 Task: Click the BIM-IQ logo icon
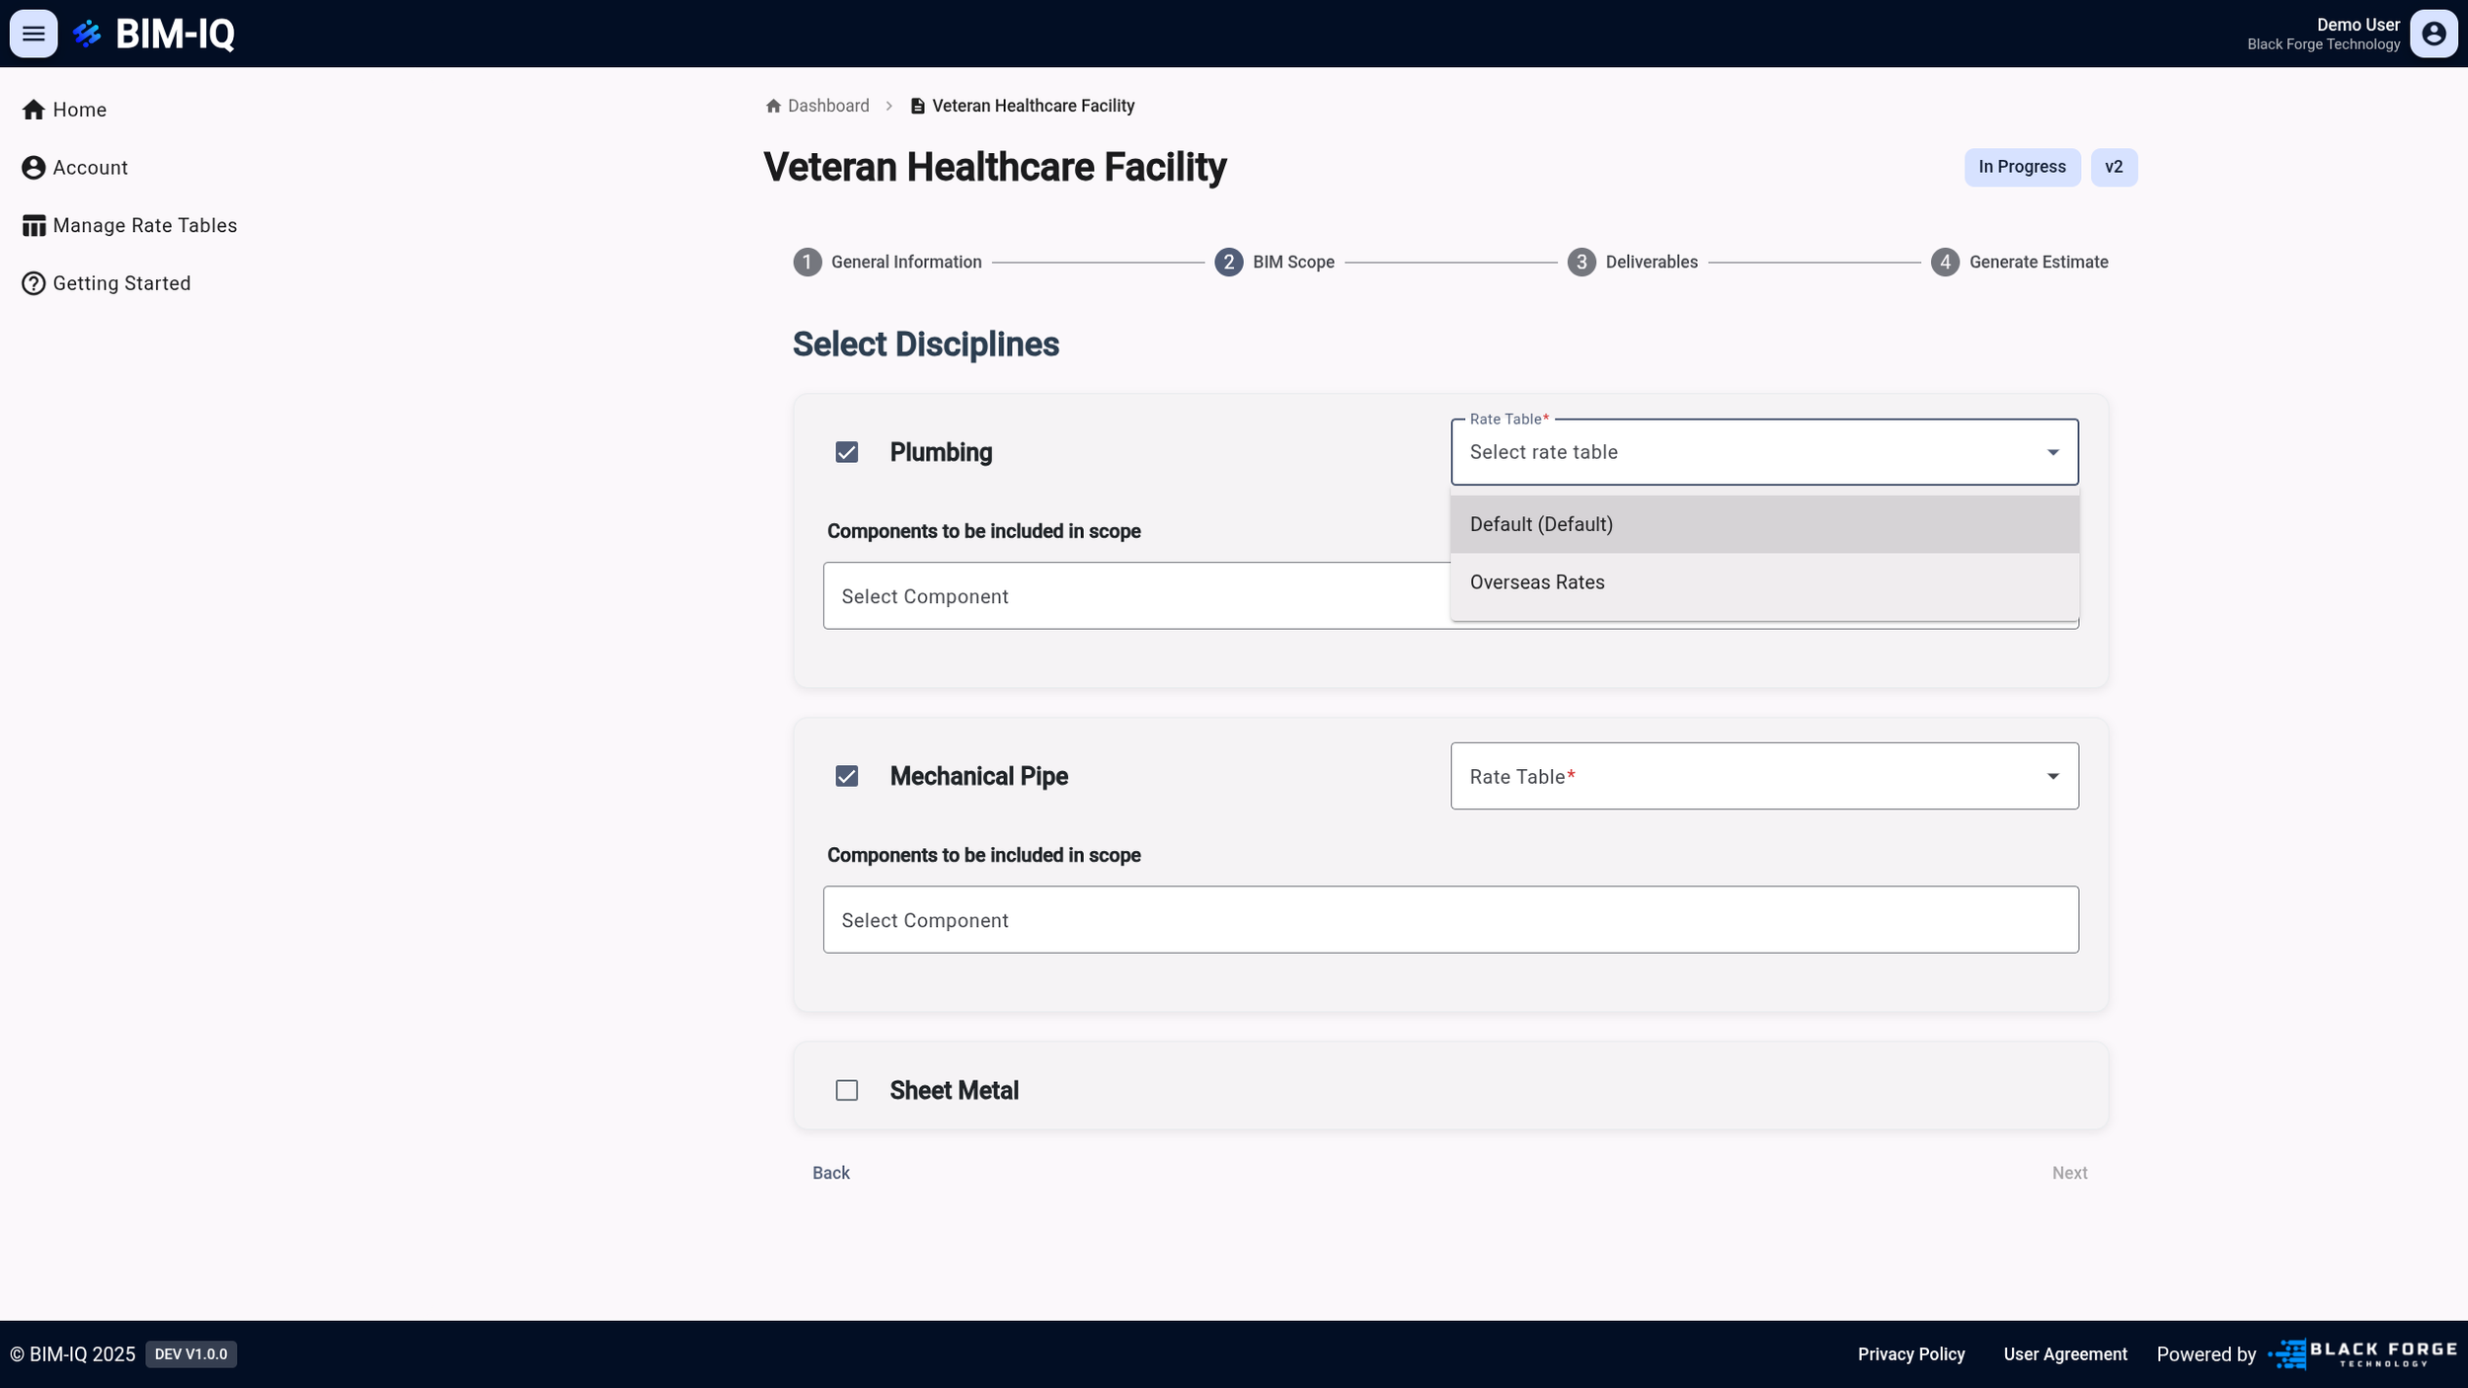87,34
